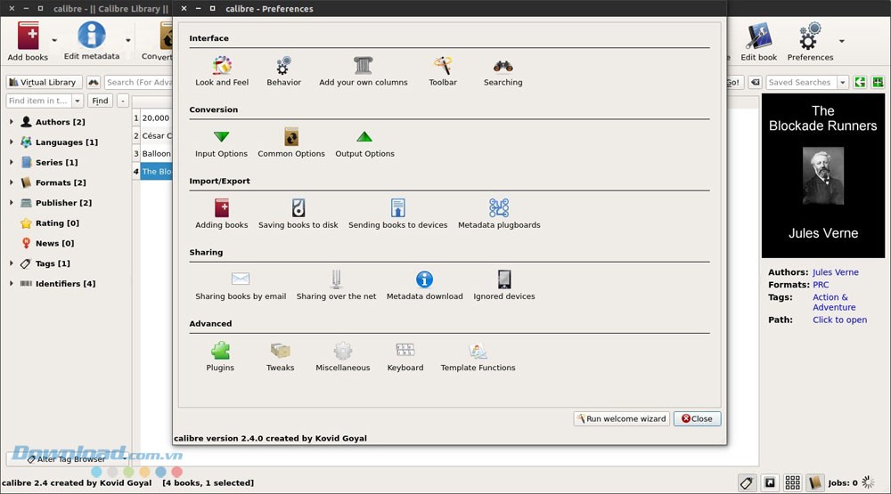Open the Plugins preferences
Image resolution: width=891 pixels, height=494 pixels.
pos(220,351)
